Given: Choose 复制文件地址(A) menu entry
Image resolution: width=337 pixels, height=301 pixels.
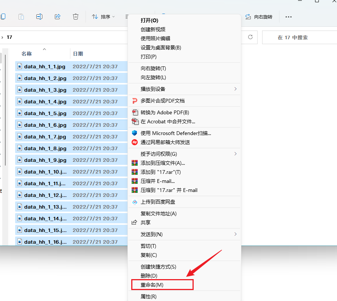Looking at the screenshot, I should point(158,213).
